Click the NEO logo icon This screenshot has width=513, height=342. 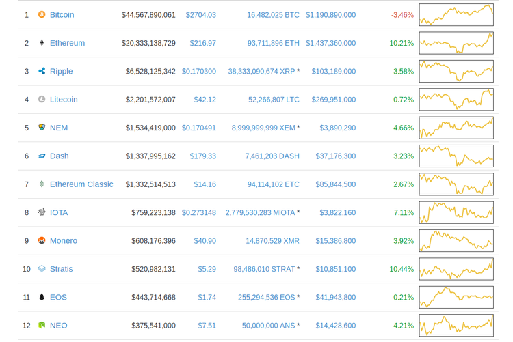coord(42,325)
